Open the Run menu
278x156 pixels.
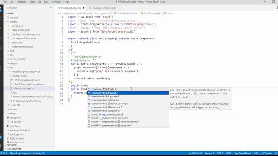(46, 2)
